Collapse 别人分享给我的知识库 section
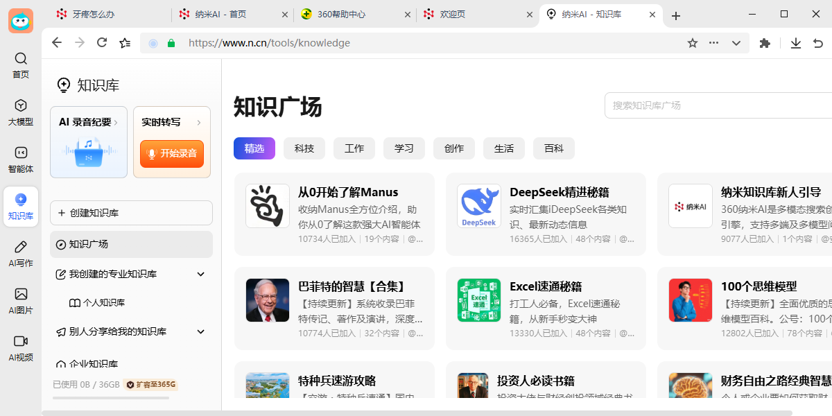 point(200,331)
